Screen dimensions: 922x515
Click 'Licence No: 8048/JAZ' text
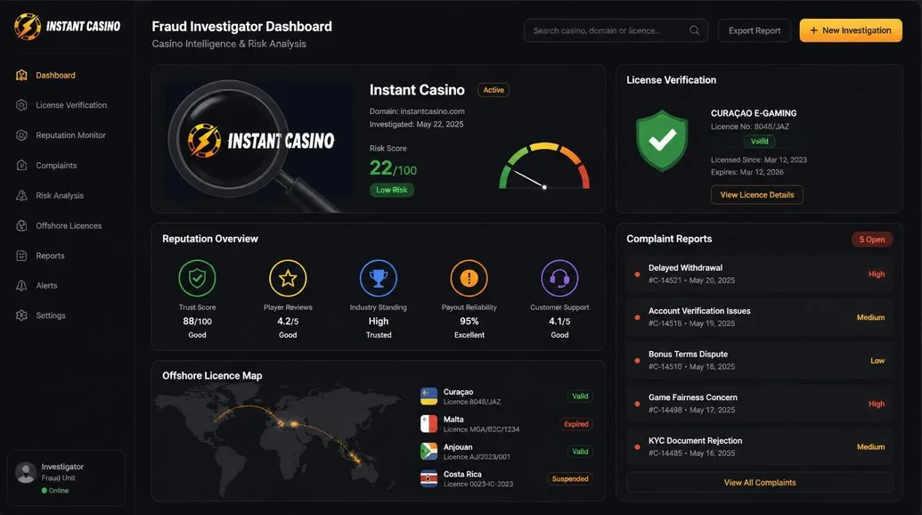[750, 127]
